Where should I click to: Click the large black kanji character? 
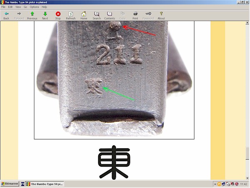point(114,162)
